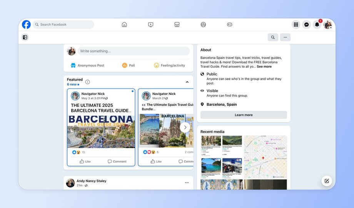354x208 pixels.
Task: Open Messenger
Action: (x=306, y=24)
